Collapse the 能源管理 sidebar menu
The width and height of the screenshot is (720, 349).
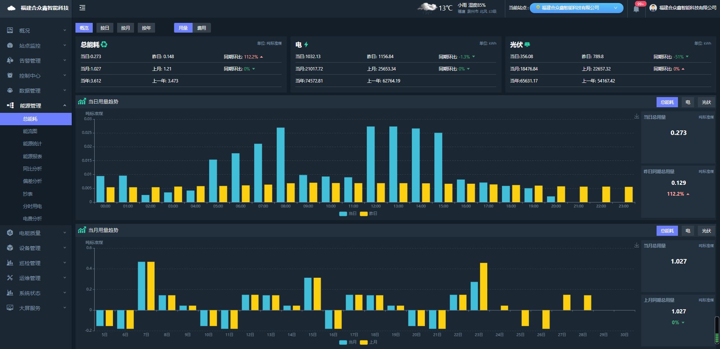tap(36, 106)
